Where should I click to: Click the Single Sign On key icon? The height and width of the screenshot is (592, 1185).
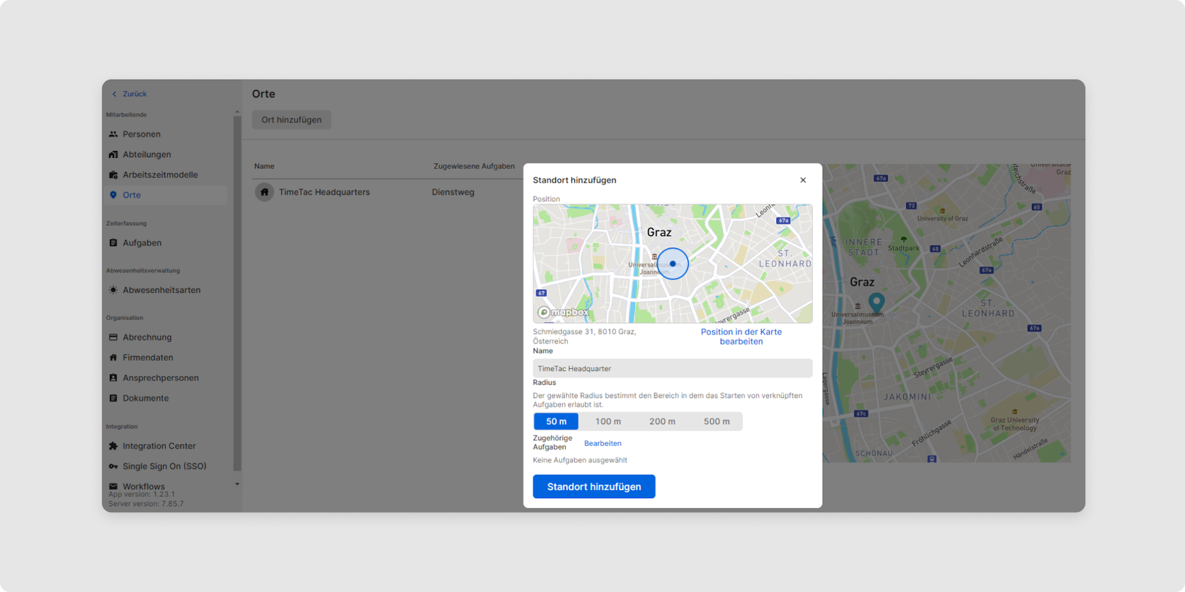coord(113,466)
